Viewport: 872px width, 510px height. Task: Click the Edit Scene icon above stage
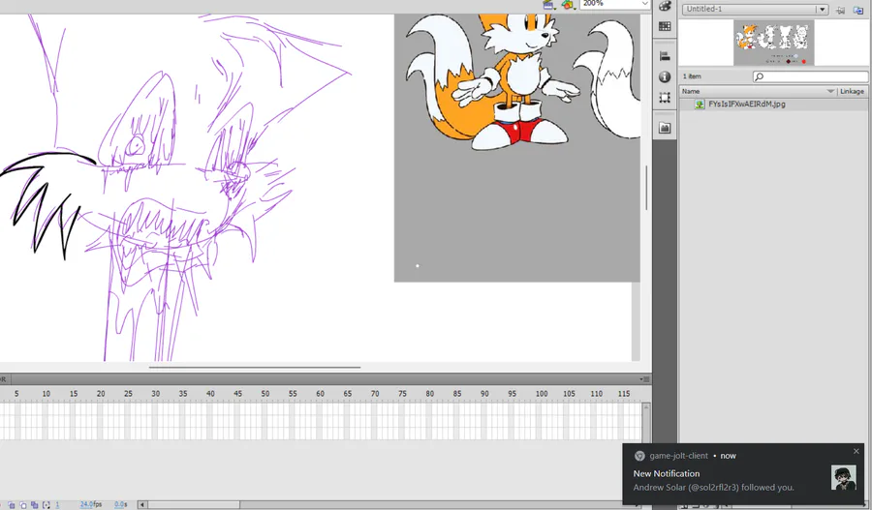tap(549, 5)
